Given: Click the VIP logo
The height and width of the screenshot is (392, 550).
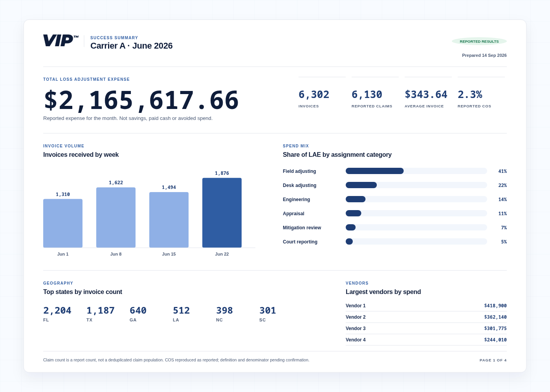Looking at the screenshot, I should point(61,41).
